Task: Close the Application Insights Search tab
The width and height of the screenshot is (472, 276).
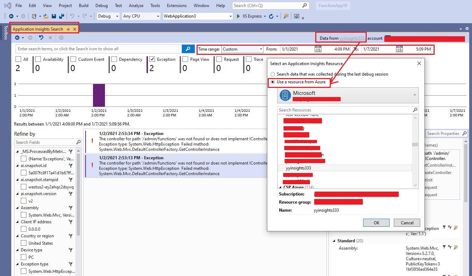Action: tap(74, 29)
